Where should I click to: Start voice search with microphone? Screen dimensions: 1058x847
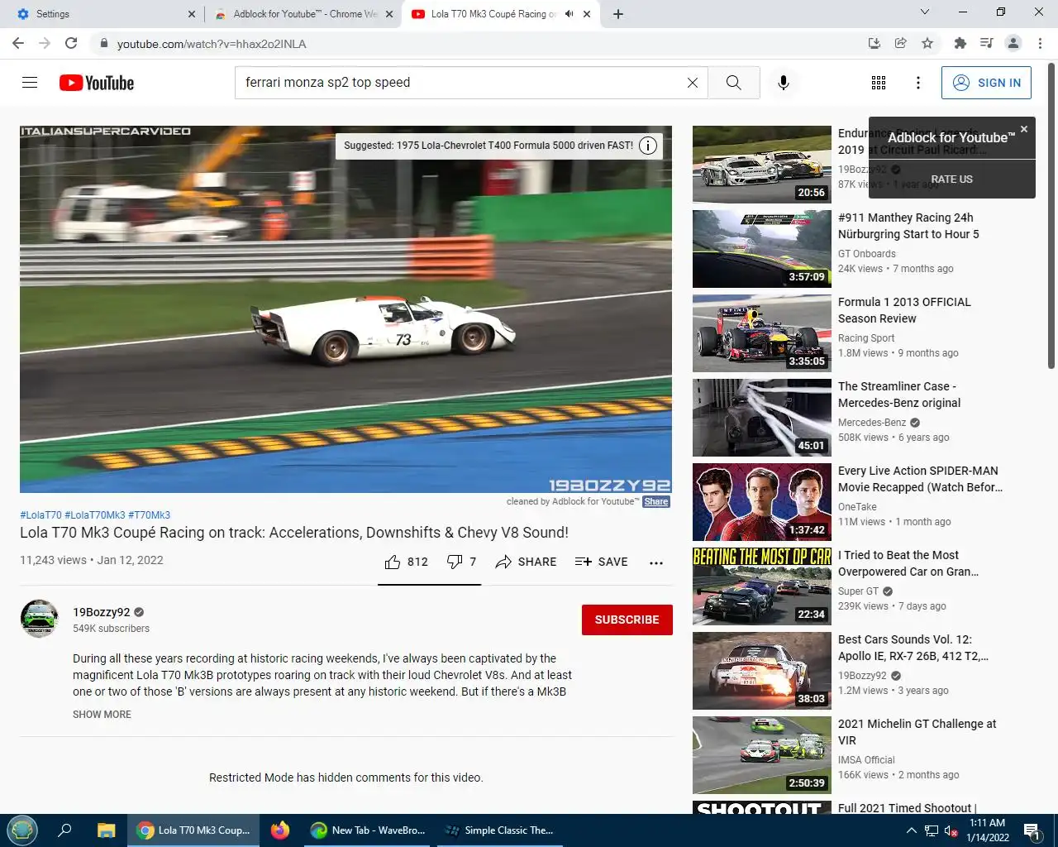coord(784,83)
